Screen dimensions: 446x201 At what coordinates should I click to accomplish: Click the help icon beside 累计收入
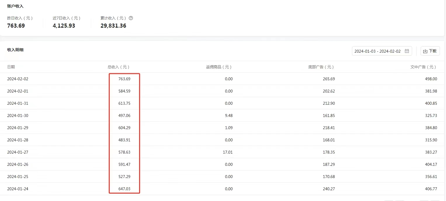pyautogui.click(x=131, y=18)
